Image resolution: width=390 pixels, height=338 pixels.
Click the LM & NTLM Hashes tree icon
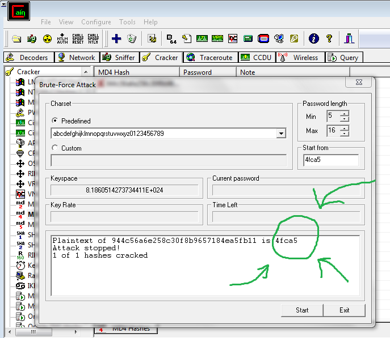(20, 82)
